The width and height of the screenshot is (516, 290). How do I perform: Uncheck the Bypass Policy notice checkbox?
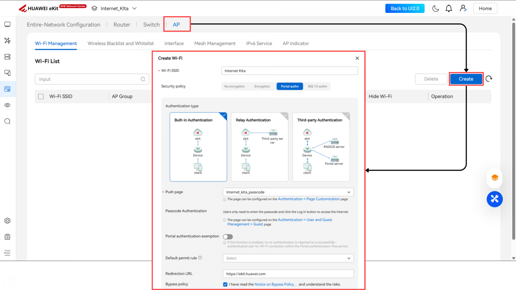click(x=225, y=284)
